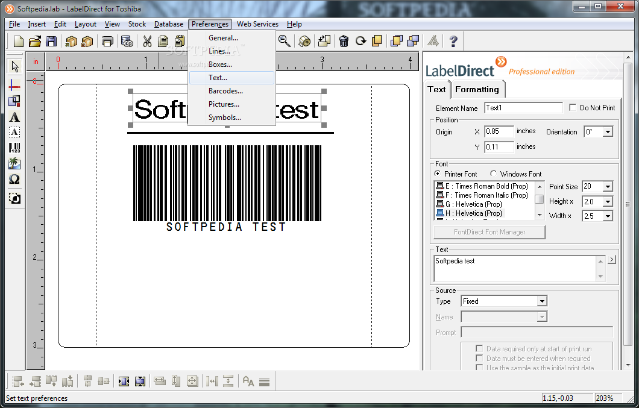Open the File menu
Screen dimensions: 639x408
tap(14, 24)
